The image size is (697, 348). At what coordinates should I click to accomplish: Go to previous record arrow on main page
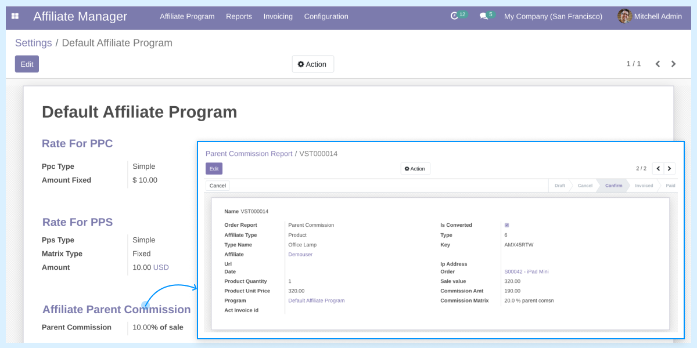657,64
